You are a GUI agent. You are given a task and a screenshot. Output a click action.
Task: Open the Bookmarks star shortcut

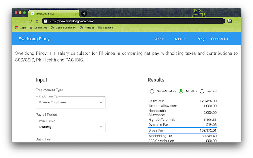pyautogui.click(x=38, y=28)
